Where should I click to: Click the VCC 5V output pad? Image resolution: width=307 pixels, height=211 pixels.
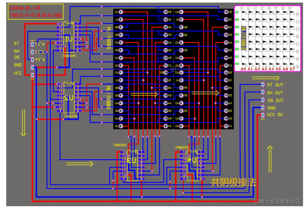pyautogui.click(x=263, y=115)
